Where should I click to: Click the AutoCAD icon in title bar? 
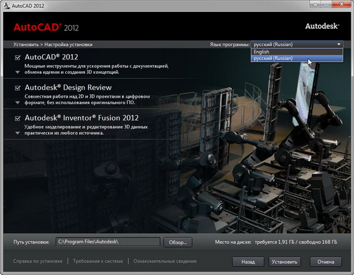pos(7,6)
